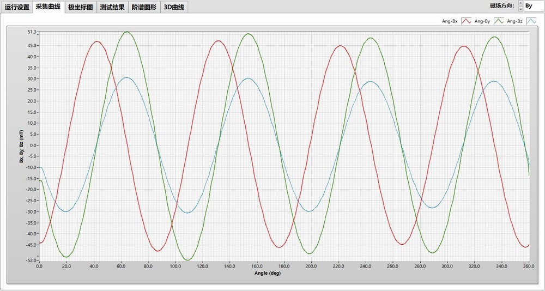The height and width of the screenshot is (291, 545).
Task: Click the 磁场方向 field showing By
Action: click(x=532, y=6)
